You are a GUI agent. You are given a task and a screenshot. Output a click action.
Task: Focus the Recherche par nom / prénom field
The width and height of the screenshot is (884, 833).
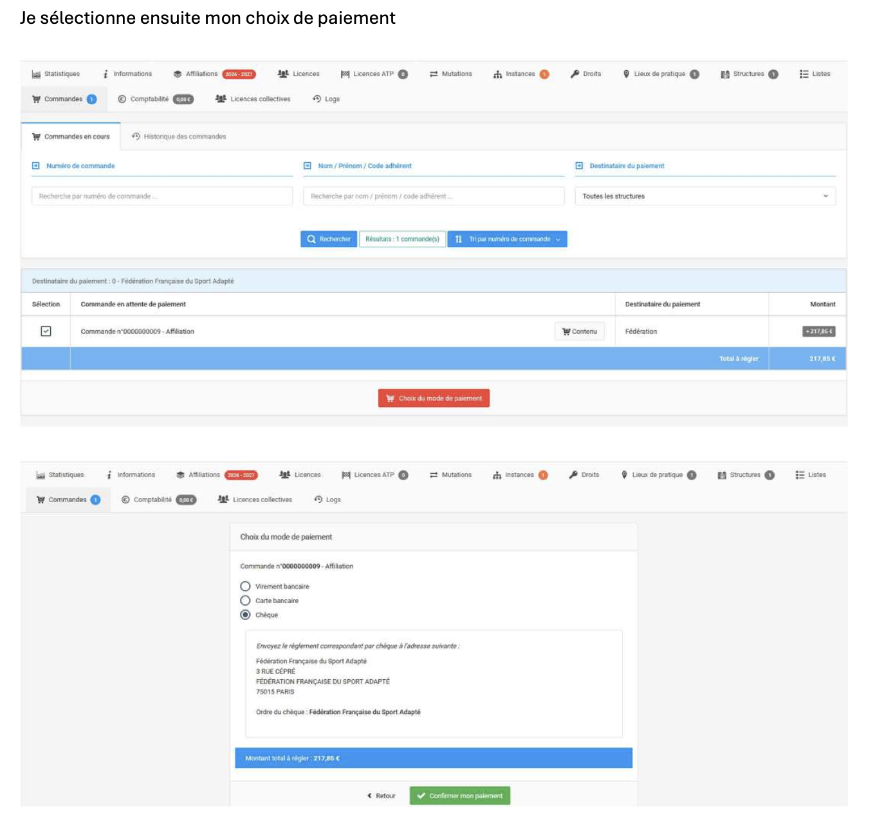click(x=434, y=196)
